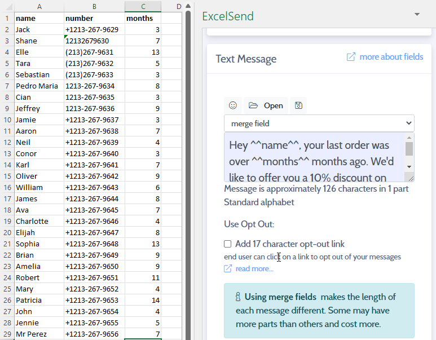The image size is (436, 340).
Task: Click the cell containing 1213-267-9635
Action: (95, 98)
